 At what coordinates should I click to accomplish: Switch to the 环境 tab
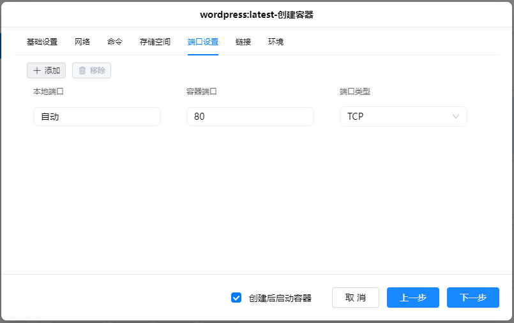276,42
